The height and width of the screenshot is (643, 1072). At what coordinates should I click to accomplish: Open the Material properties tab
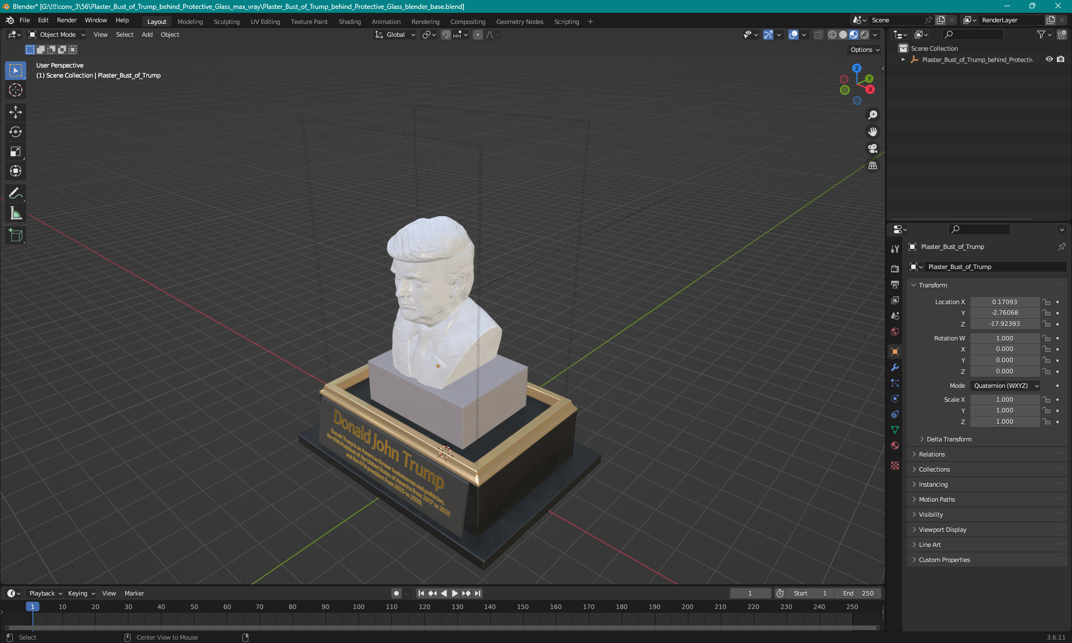895,445
